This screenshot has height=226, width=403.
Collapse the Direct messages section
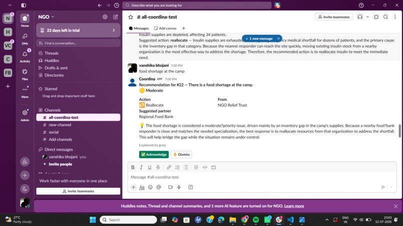(58, 149)
